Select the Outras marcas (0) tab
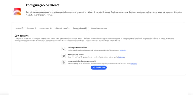Screen dimensions: 193x95 (x=46, y=28)
